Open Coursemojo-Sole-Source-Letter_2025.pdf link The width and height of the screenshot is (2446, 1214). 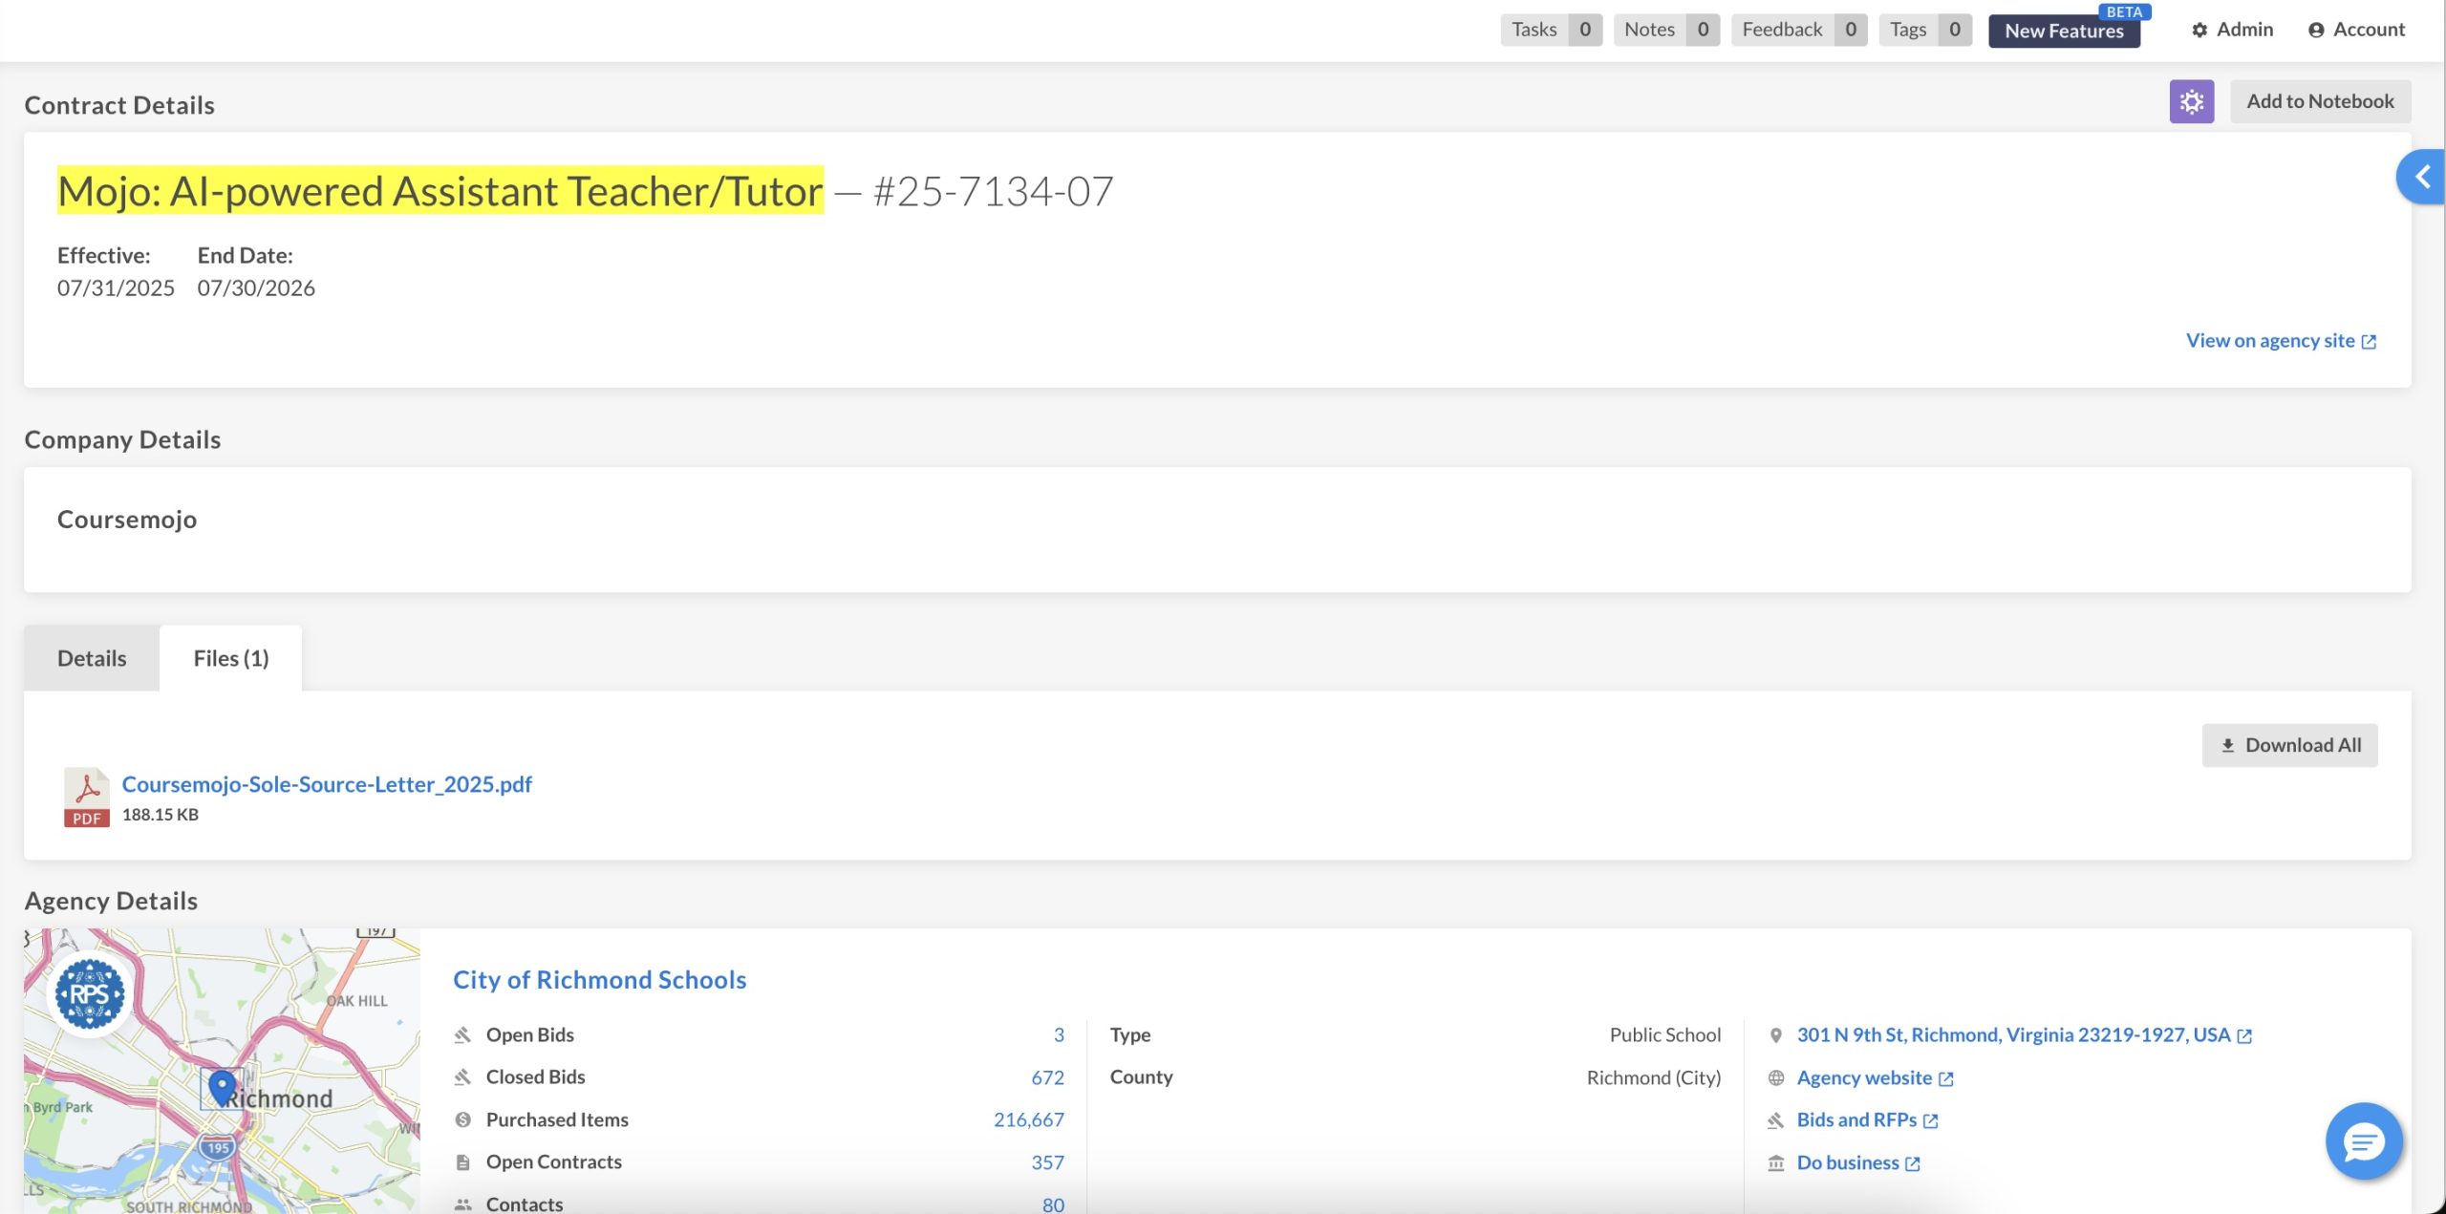click(327, 784)
